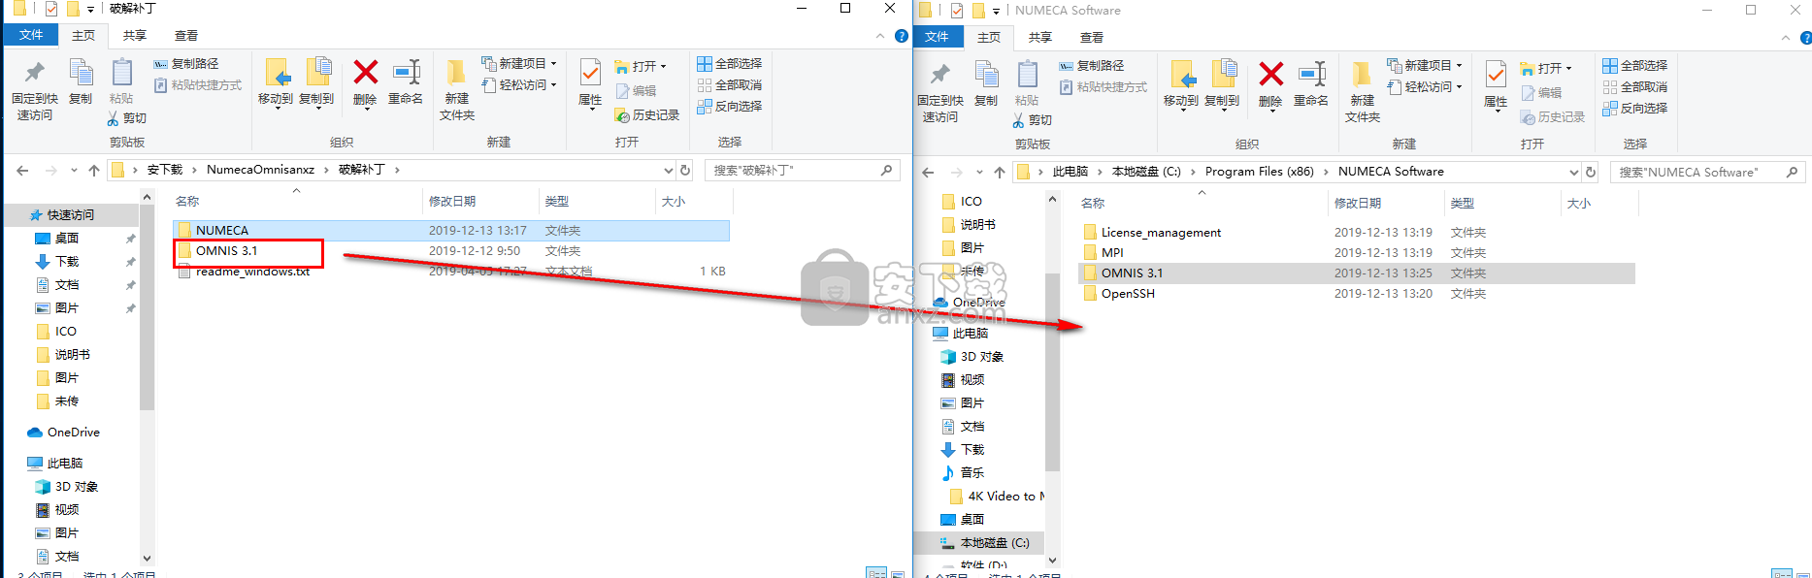Image resolution: width=1812 pixels, height=578 pixels.
Task: Click the red 删除 icon in right window
Action: point(1270,75)
